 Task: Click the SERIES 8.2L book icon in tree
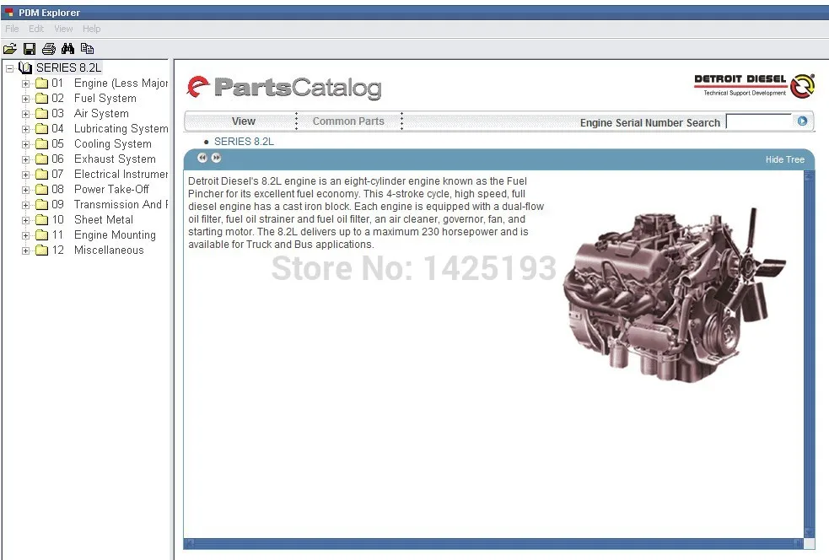coord(25,67)
